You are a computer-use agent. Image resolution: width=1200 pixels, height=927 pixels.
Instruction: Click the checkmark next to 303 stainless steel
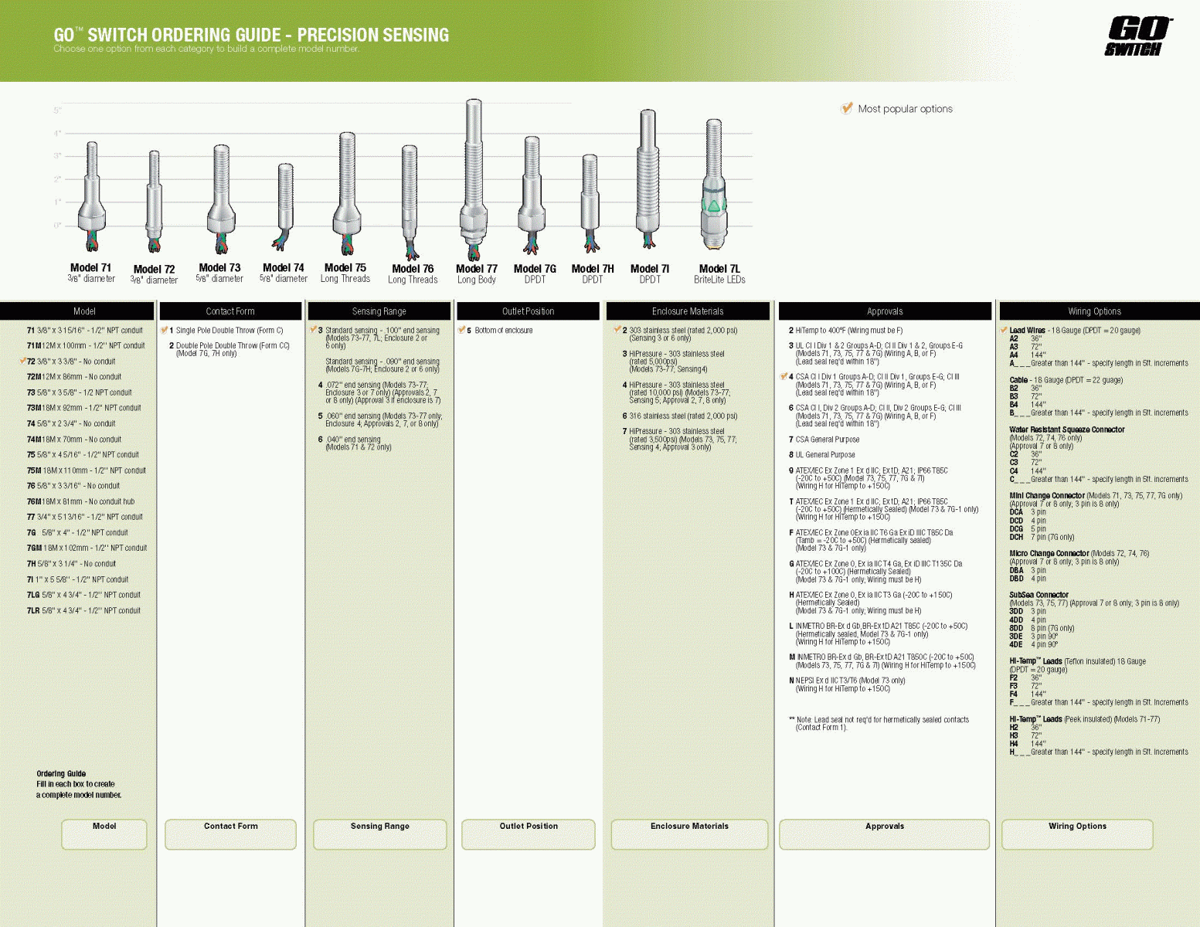tap(617, 330)
